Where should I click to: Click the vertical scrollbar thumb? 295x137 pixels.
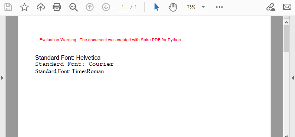coord(286,39)
